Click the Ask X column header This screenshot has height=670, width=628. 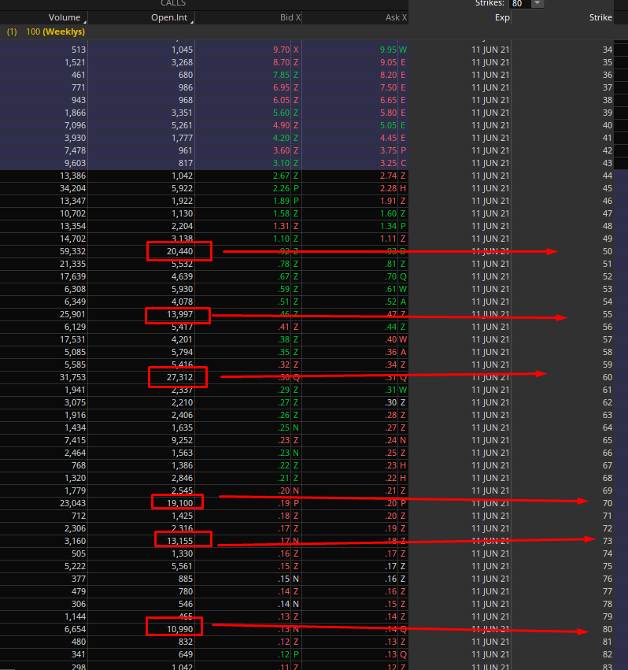(396, 17)
